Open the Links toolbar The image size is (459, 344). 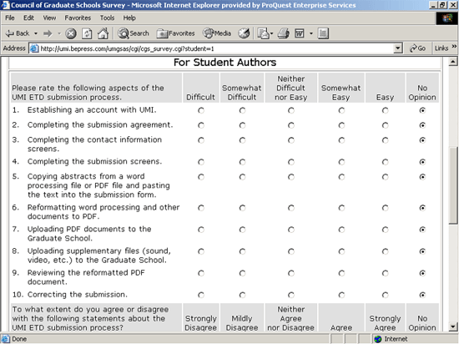[x=441, y=48]
